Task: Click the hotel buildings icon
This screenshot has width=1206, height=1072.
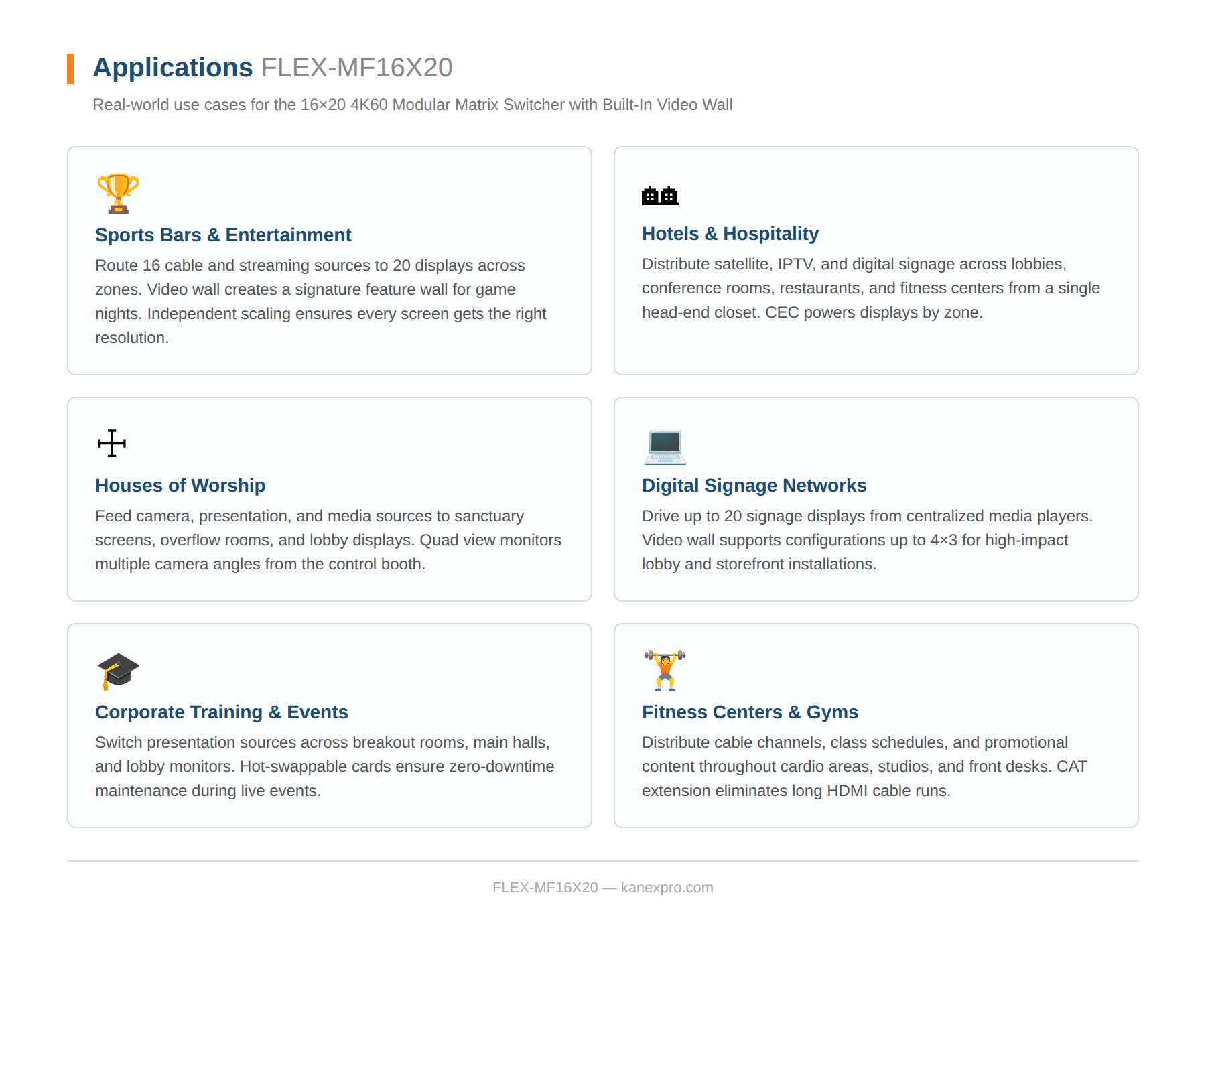Action: [x=660, y=196]
